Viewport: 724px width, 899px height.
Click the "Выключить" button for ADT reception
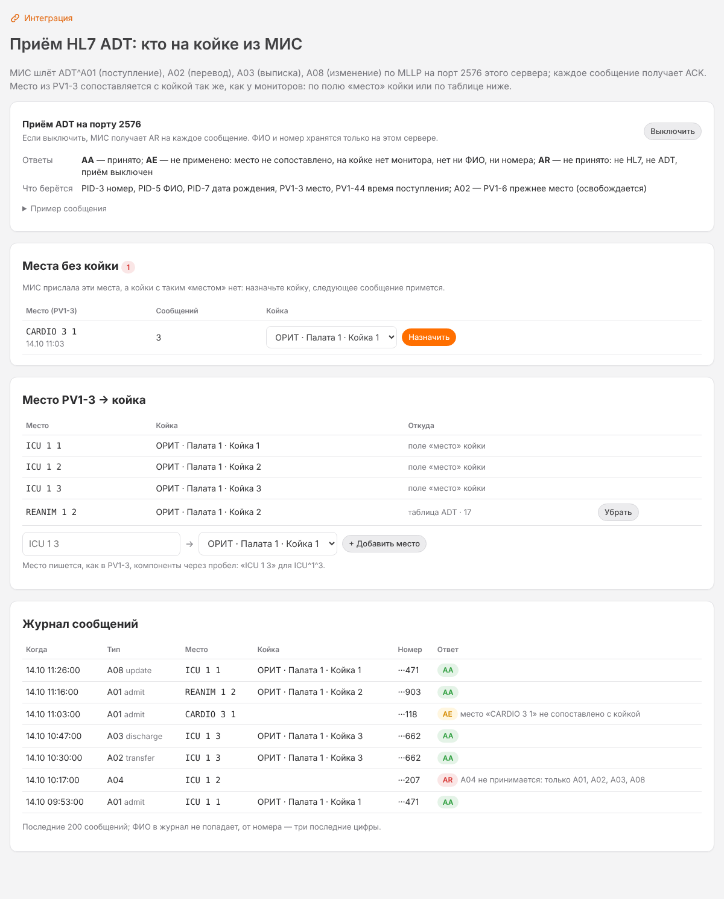(x=672, y=131)
